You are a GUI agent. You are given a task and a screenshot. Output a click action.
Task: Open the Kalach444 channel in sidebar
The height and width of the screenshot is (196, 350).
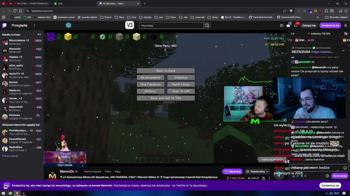pyautogui.click(x=22, y=108)
